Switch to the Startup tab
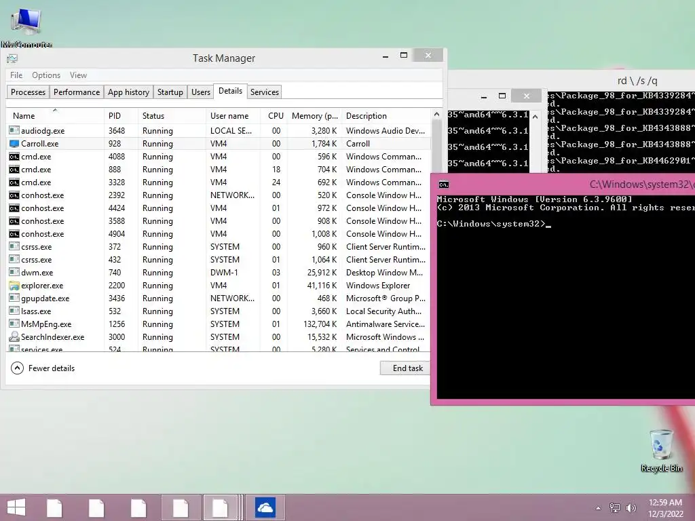 coord(170,92)
